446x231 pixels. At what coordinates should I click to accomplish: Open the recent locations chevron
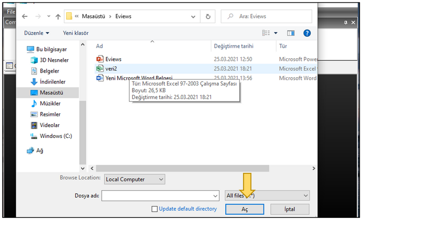click(x=49, y=16)
